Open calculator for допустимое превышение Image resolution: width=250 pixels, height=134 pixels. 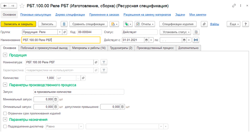coord(122,107)
